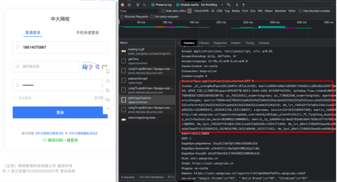The width and height of the screenshot is (337, 182).
Task: Tick the getTime request checkbox
Action: (x=124, y=61)
